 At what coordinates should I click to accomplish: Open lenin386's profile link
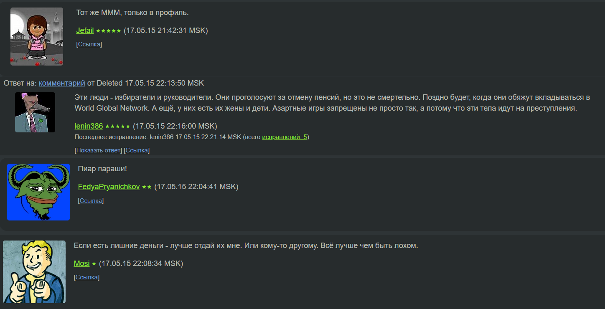tap(89, 126)
